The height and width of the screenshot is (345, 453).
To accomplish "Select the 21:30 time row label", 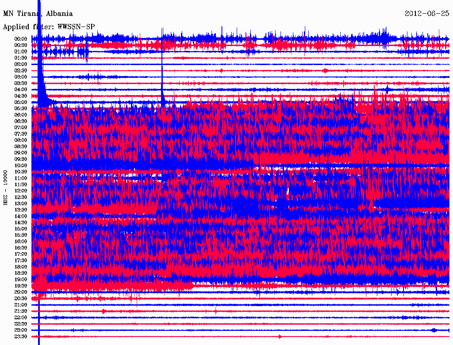I will coord(21,311).
